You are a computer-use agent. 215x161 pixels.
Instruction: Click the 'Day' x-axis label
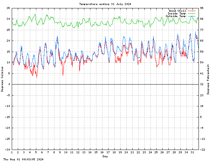pos(105,156)
